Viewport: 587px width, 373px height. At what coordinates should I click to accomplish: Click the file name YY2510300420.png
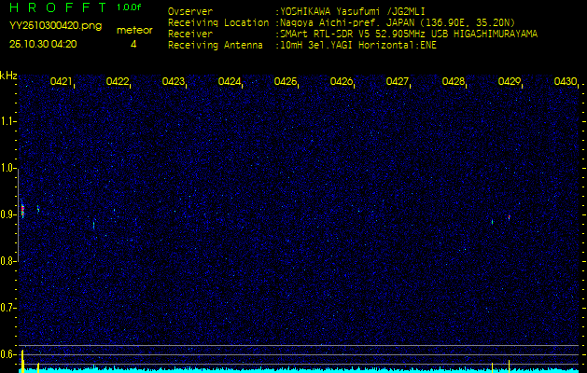(55, 26)
